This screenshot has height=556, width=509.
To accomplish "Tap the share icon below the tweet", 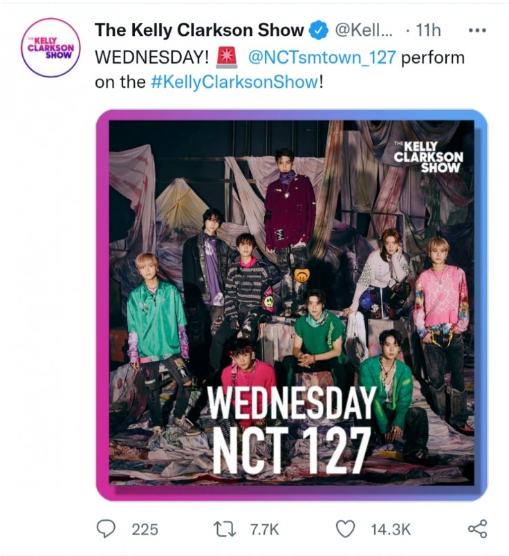I will [x=477, y=529].
